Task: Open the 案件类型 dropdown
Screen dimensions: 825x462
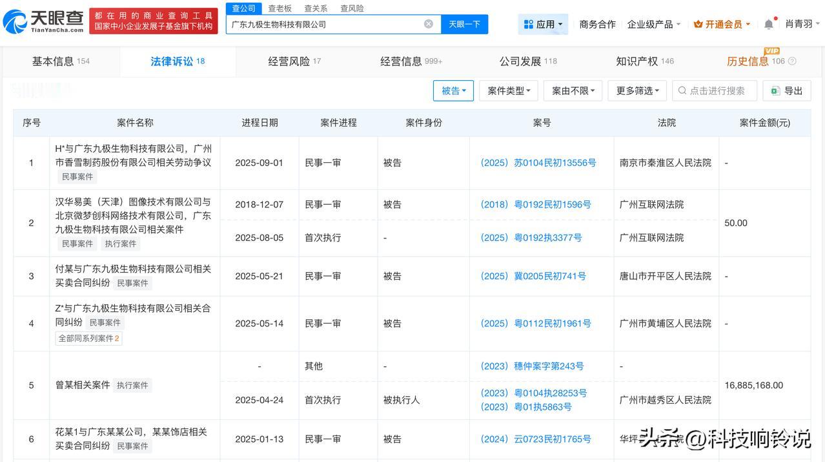Action: 509,90
